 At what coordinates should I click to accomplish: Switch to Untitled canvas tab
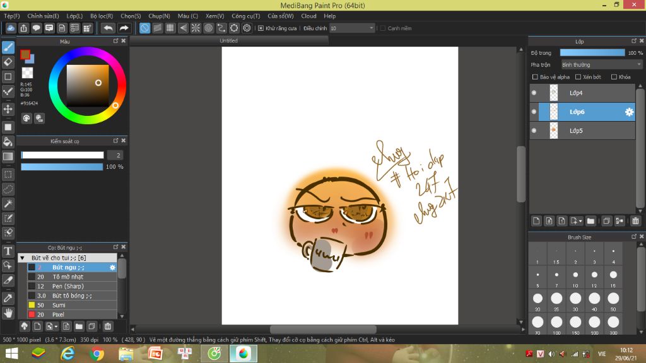(228, 41)
